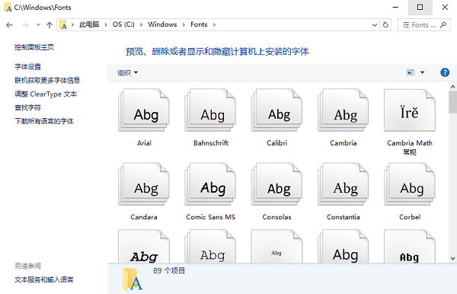
Task: Click the blue help question mark icon
Action: click(x=445, y=72)
